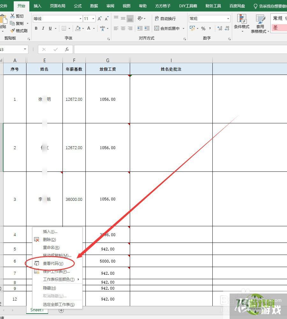Select the Format Painter brush

(x=12, y=31)
